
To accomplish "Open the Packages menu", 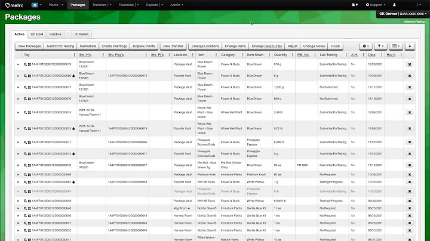I will click(78, 5).
